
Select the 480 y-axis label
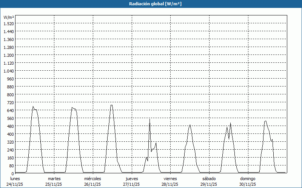coord(11,126)
